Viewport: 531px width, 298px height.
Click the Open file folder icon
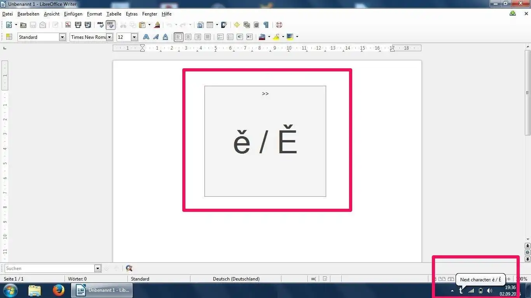click(x=23, y=25)
